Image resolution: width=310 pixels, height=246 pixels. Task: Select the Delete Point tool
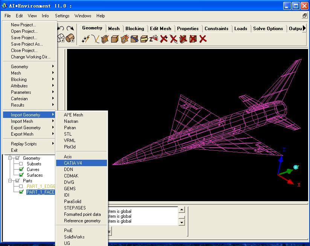coord(164,39)
